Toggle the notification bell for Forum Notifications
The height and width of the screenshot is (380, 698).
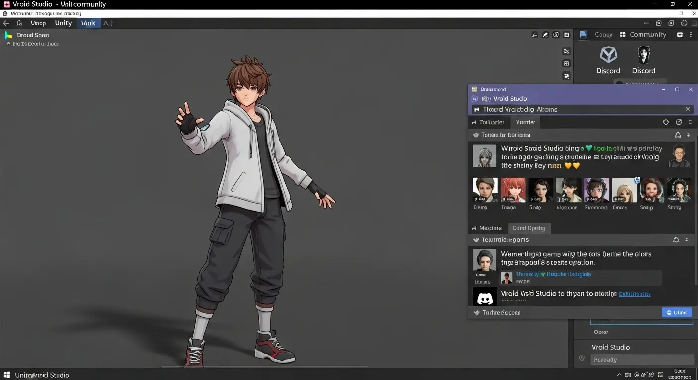coord(678,134)
